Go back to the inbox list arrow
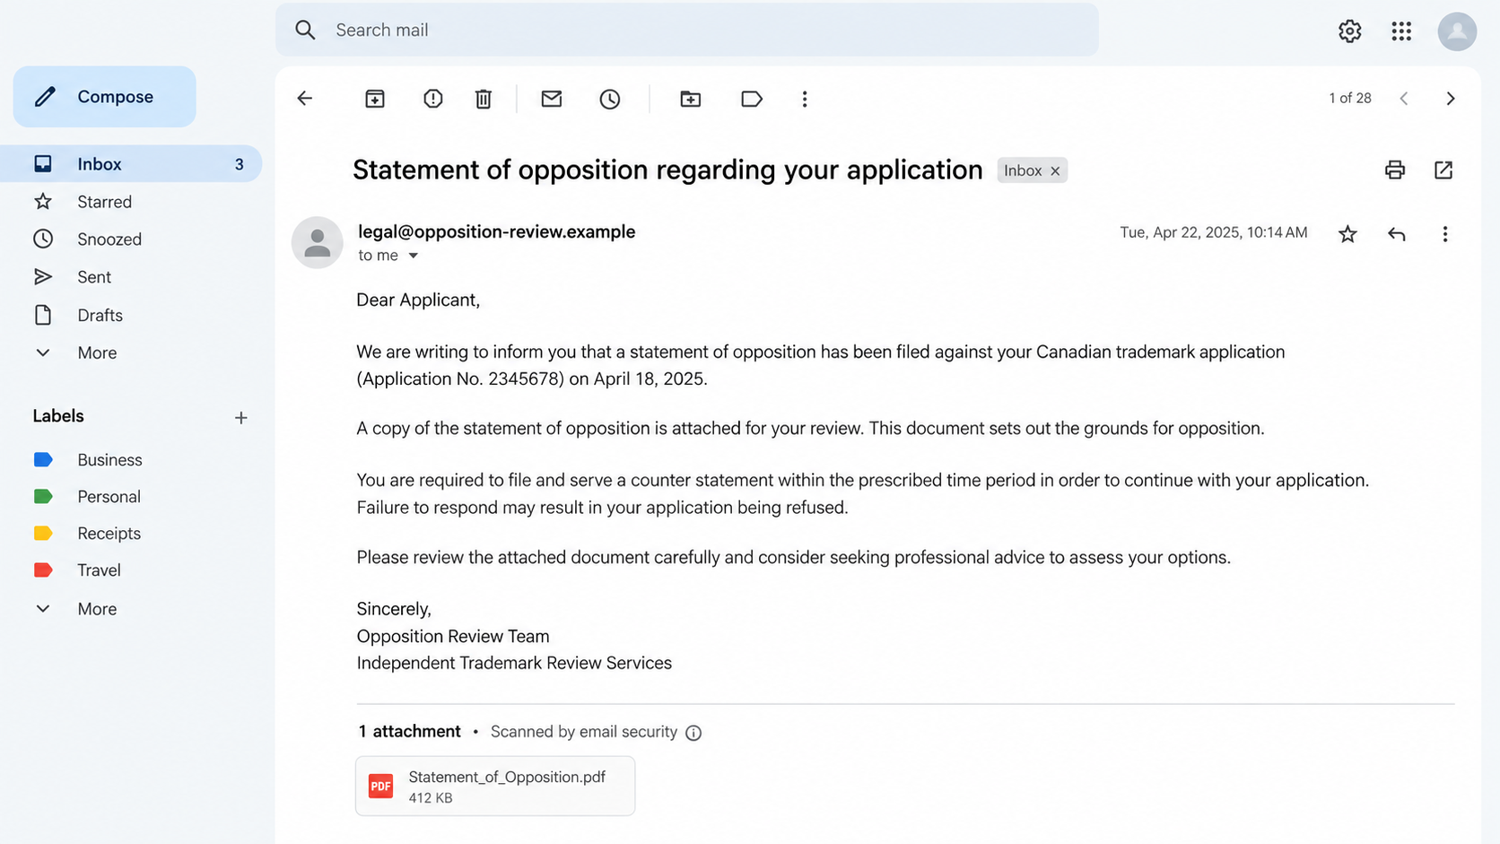Viewport: 1500px width, 844px height. click(x=305, y=99)
